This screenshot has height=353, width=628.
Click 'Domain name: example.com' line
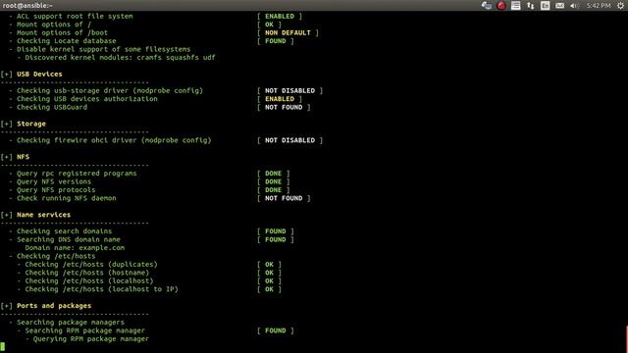pos(75,248)
